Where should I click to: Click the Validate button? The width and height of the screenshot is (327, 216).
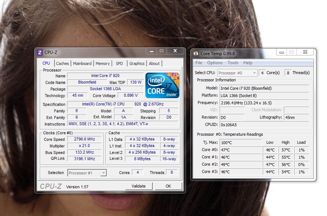[139, 186]
